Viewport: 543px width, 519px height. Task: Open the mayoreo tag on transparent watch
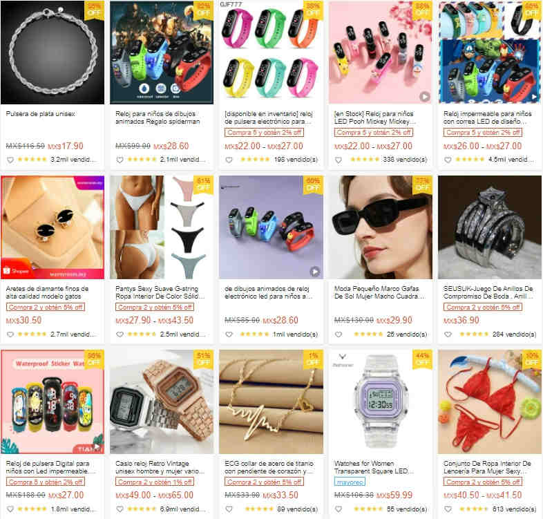350,482
